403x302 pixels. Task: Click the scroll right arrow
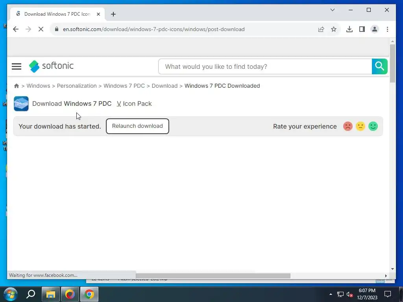coord(386,276)
